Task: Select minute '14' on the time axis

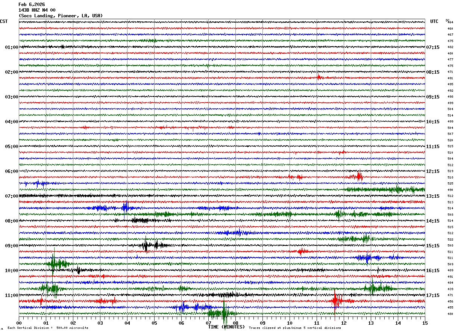Action: point(398,323)
